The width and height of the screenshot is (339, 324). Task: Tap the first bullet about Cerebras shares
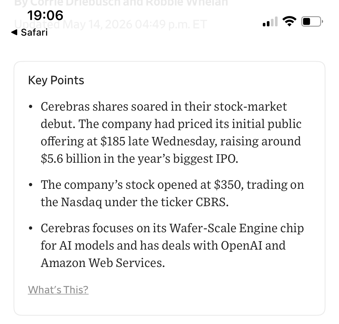[x=171, y=132]
